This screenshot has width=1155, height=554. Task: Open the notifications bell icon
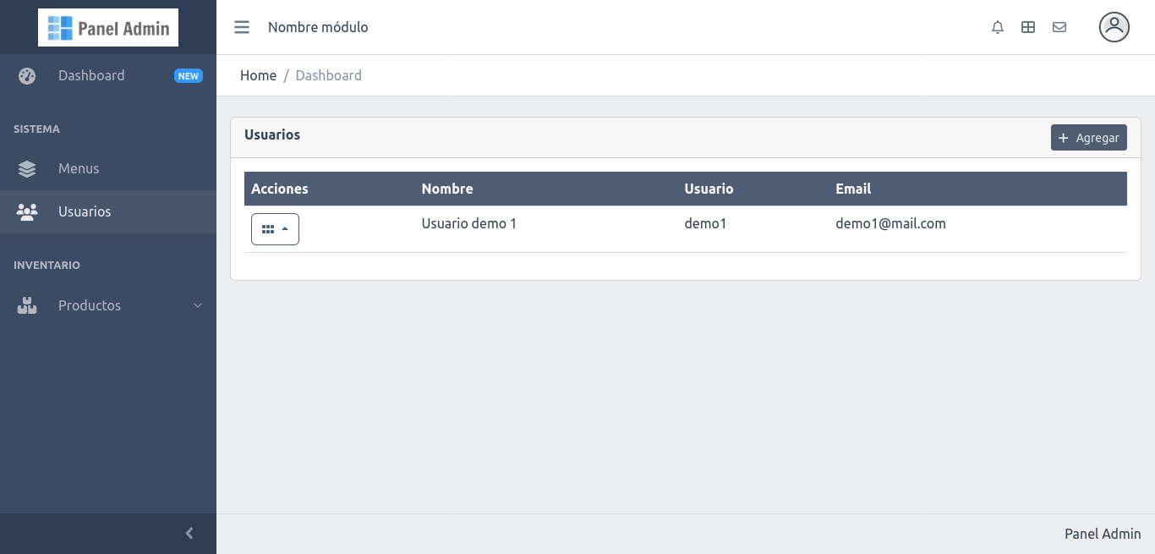998,26
